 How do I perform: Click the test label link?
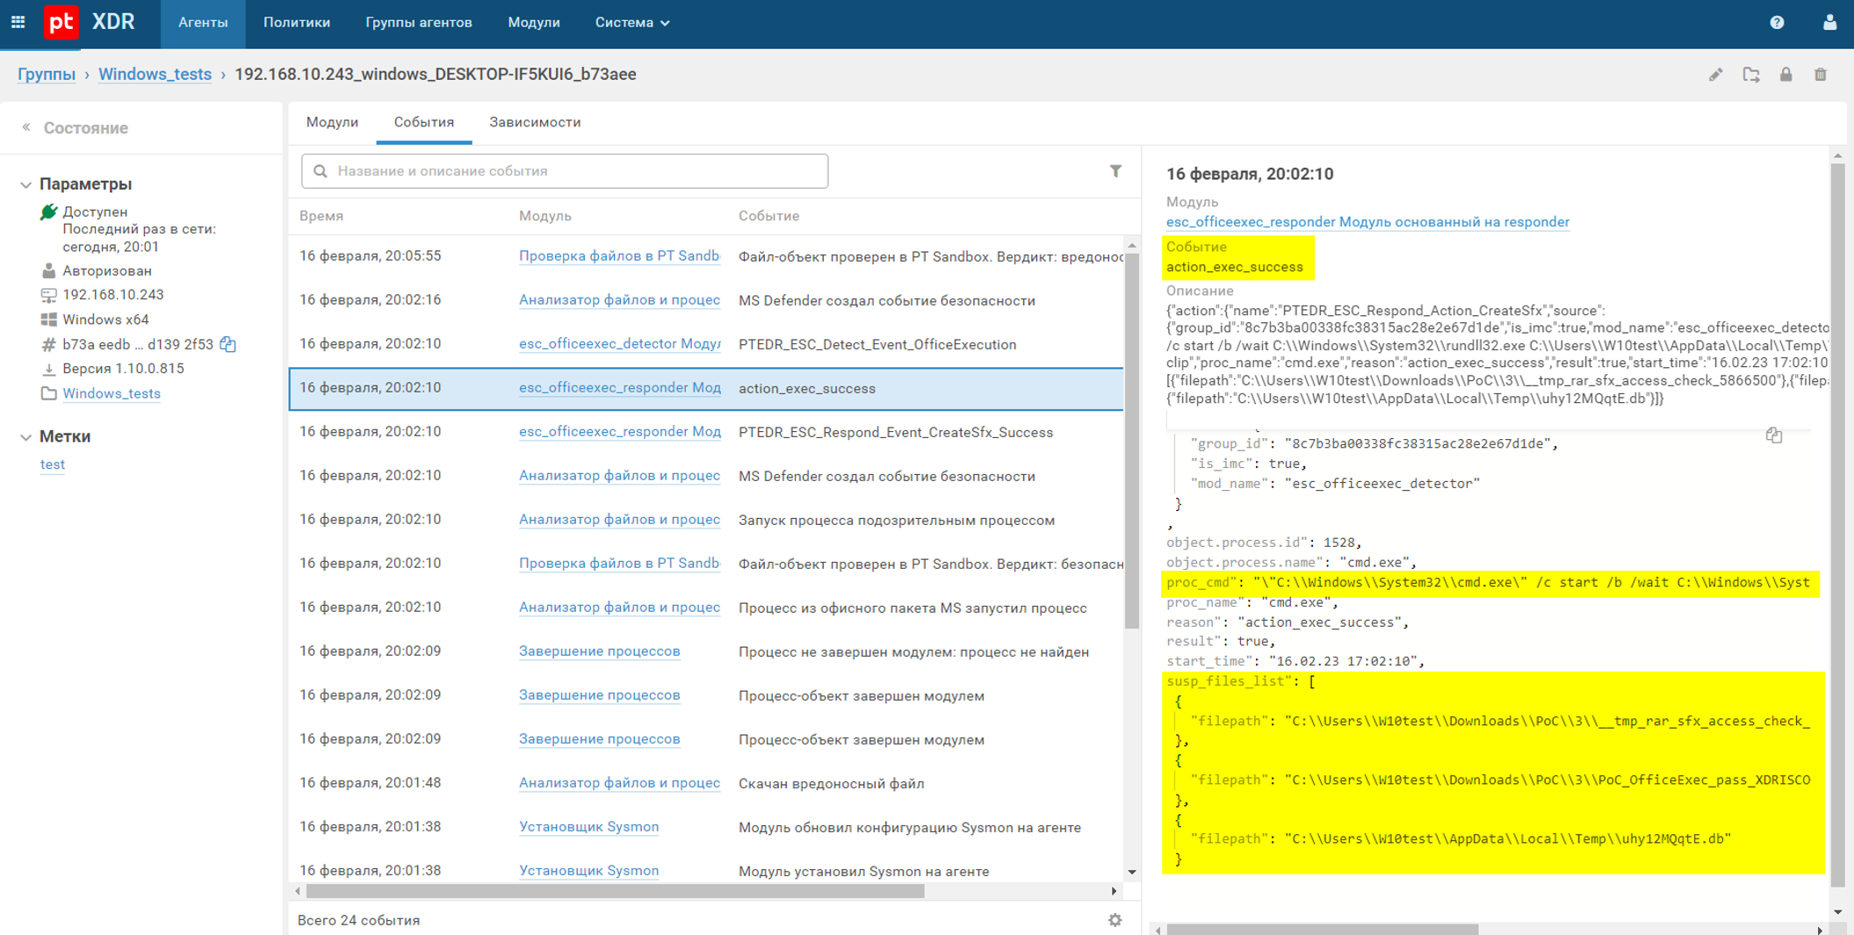[x=53, y=464]
